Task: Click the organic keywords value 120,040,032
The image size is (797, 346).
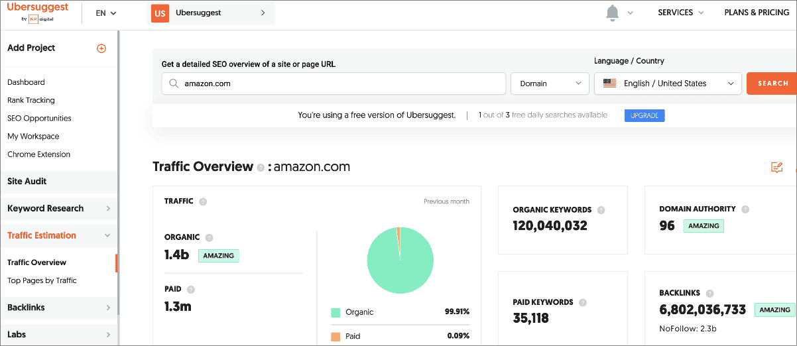Action: click(550, 226)
